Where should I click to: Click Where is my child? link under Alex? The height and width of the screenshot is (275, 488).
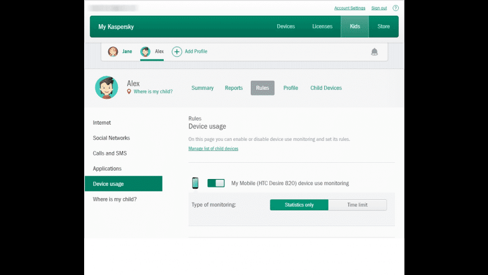(x=153, y=91)
